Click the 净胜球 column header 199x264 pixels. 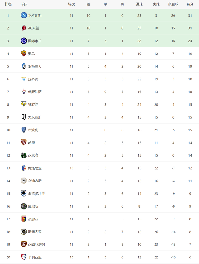tap(173, 4)
